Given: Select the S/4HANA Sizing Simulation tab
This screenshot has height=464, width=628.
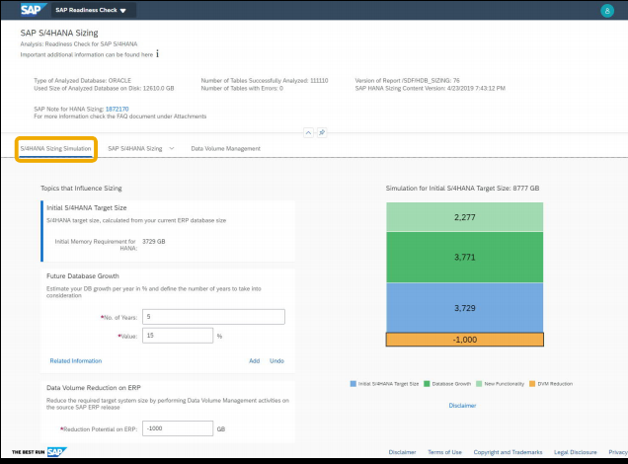Looking at the screenshot, I should pyautogui.click(x=55, y=148).
